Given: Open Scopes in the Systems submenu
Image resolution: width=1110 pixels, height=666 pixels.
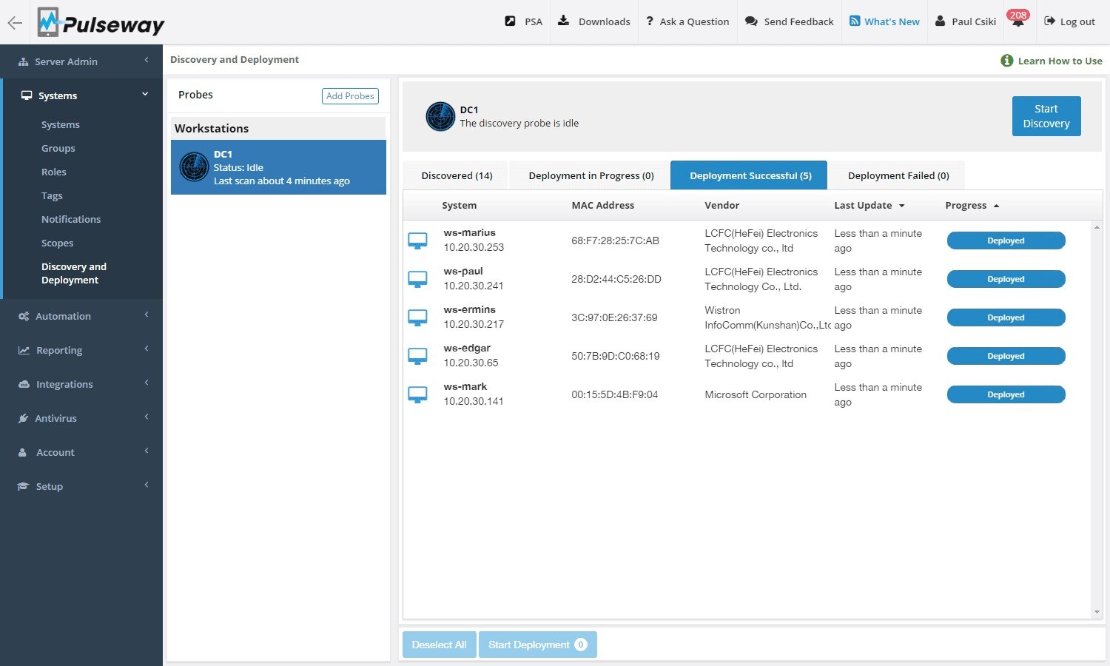Looking at the screenshot, I should click(x=57, y=243).
